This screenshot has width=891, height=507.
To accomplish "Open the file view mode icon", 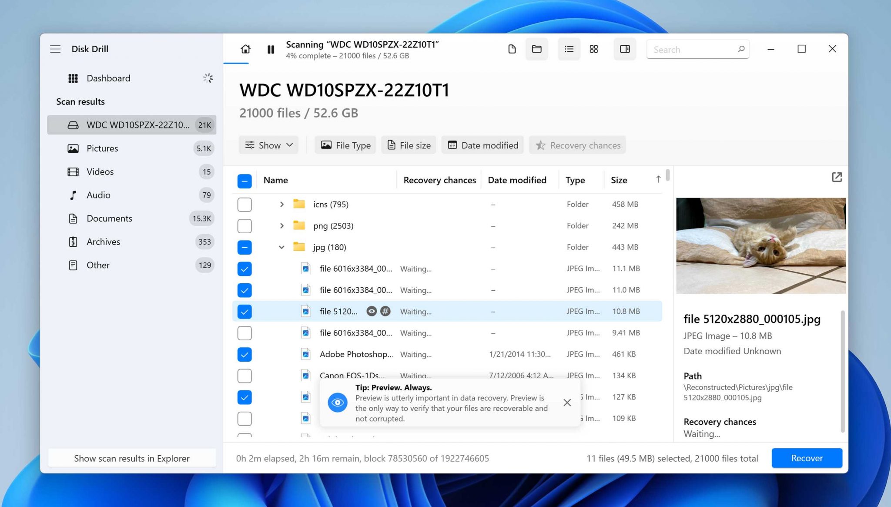I will tap(512, 49).
